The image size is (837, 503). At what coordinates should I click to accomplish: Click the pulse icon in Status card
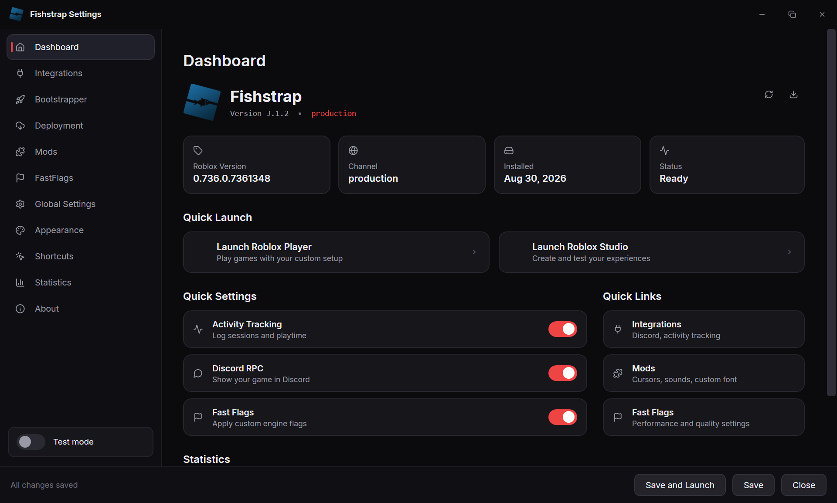pos(664,150)
